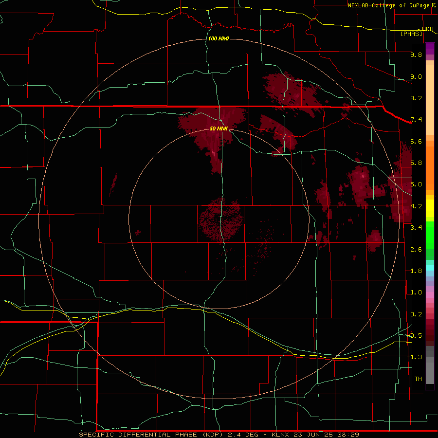
Task: Click the 0.2 color scale label
Action: pos(416,314)
